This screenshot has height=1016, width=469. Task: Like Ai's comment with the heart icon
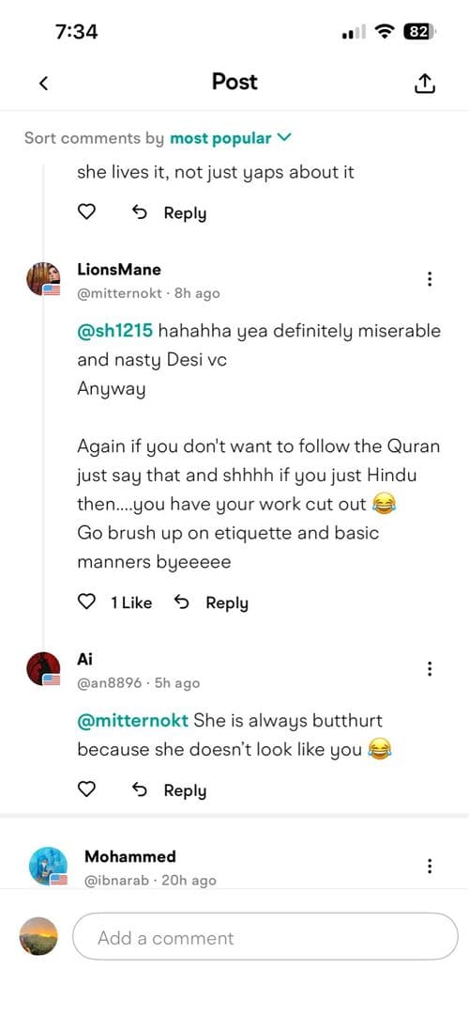click(86, 789)
